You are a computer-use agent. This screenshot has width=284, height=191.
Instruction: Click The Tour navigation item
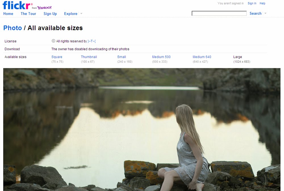pos(28,14)
